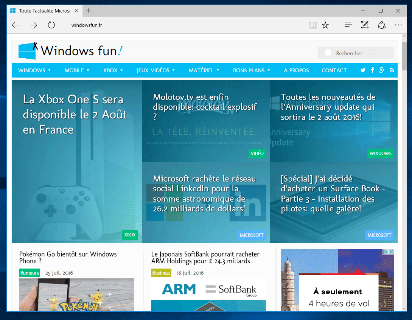Open the Hub lines icon

348,25
